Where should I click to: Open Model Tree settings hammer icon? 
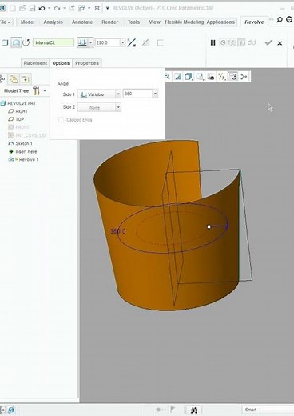(36, 91)
